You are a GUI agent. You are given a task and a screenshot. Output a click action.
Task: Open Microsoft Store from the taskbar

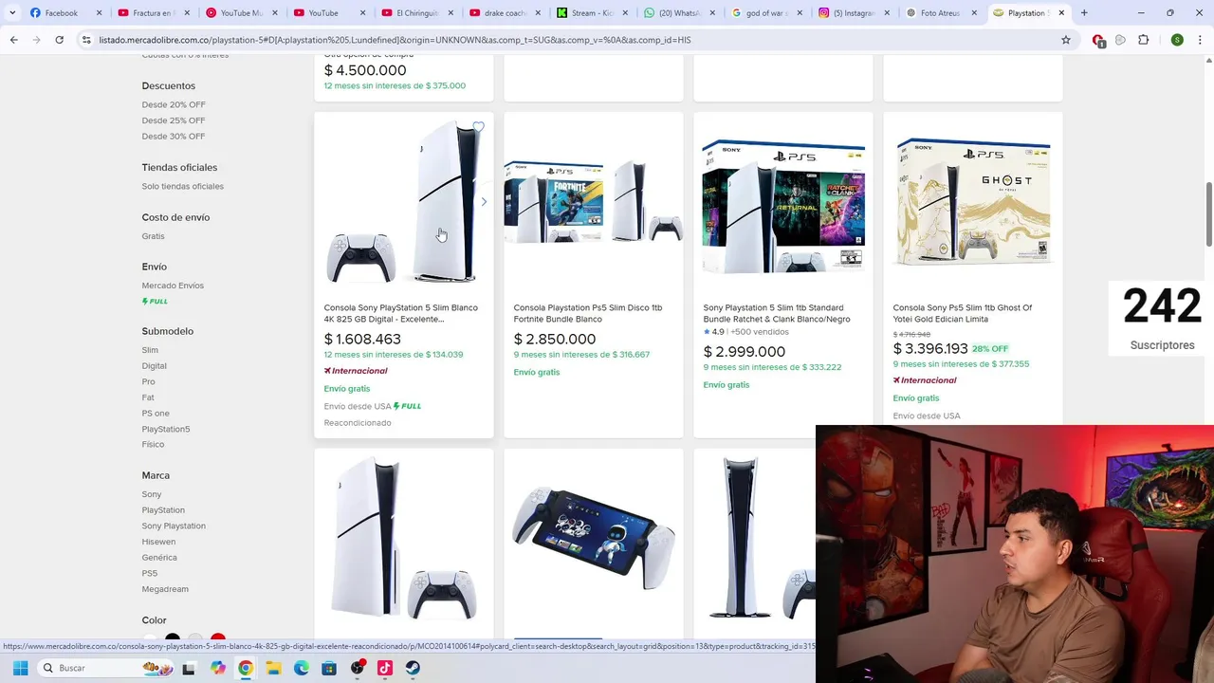coord(329,668)
